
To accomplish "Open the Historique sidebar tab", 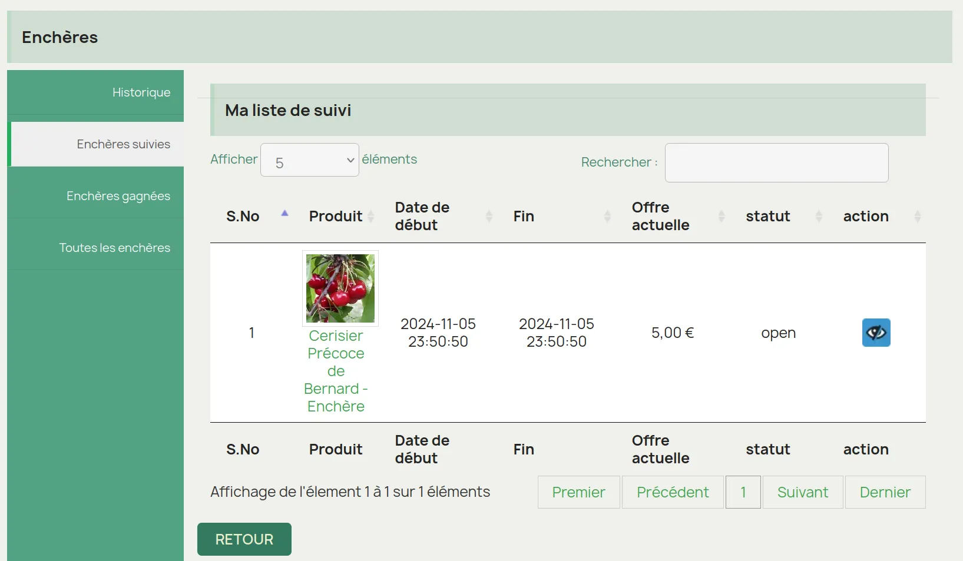I will coord(141,92).
